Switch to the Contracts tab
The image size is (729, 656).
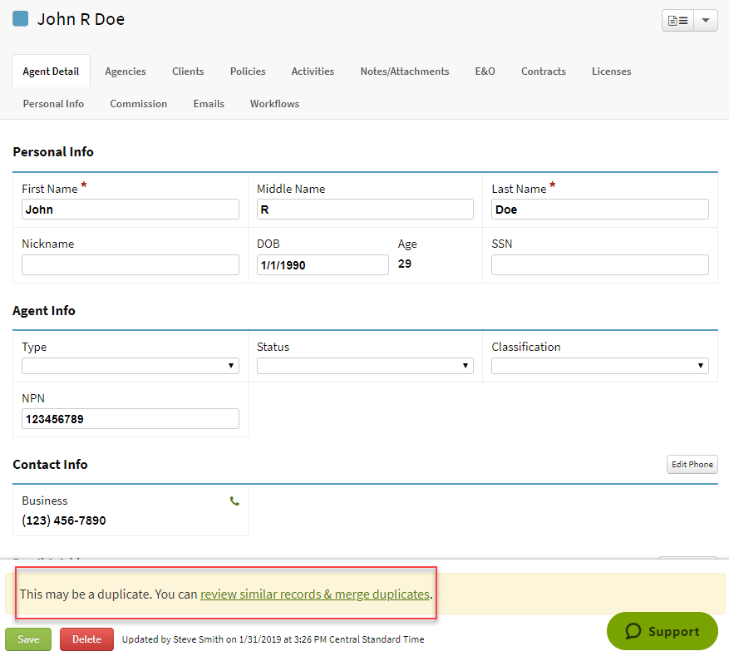pos(543,71)
